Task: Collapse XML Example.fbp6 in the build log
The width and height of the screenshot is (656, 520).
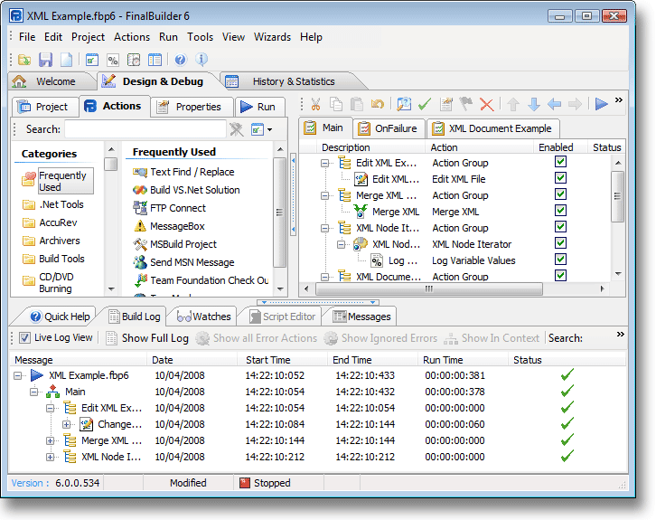Action: click(x=17, y=375)
